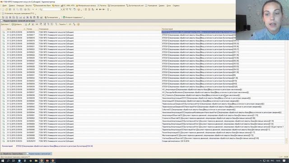This screenshot has height=163, width=289.
Task: Click the Добавить button
Action: [17, 24]
